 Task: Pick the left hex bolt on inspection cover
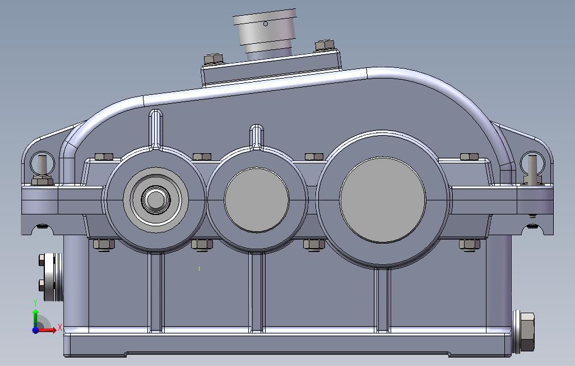point(213,59)
